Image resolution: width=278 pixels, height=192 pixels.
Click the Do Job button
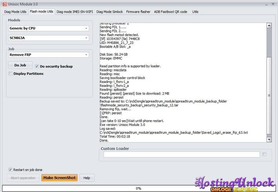[x=20, y=65]
